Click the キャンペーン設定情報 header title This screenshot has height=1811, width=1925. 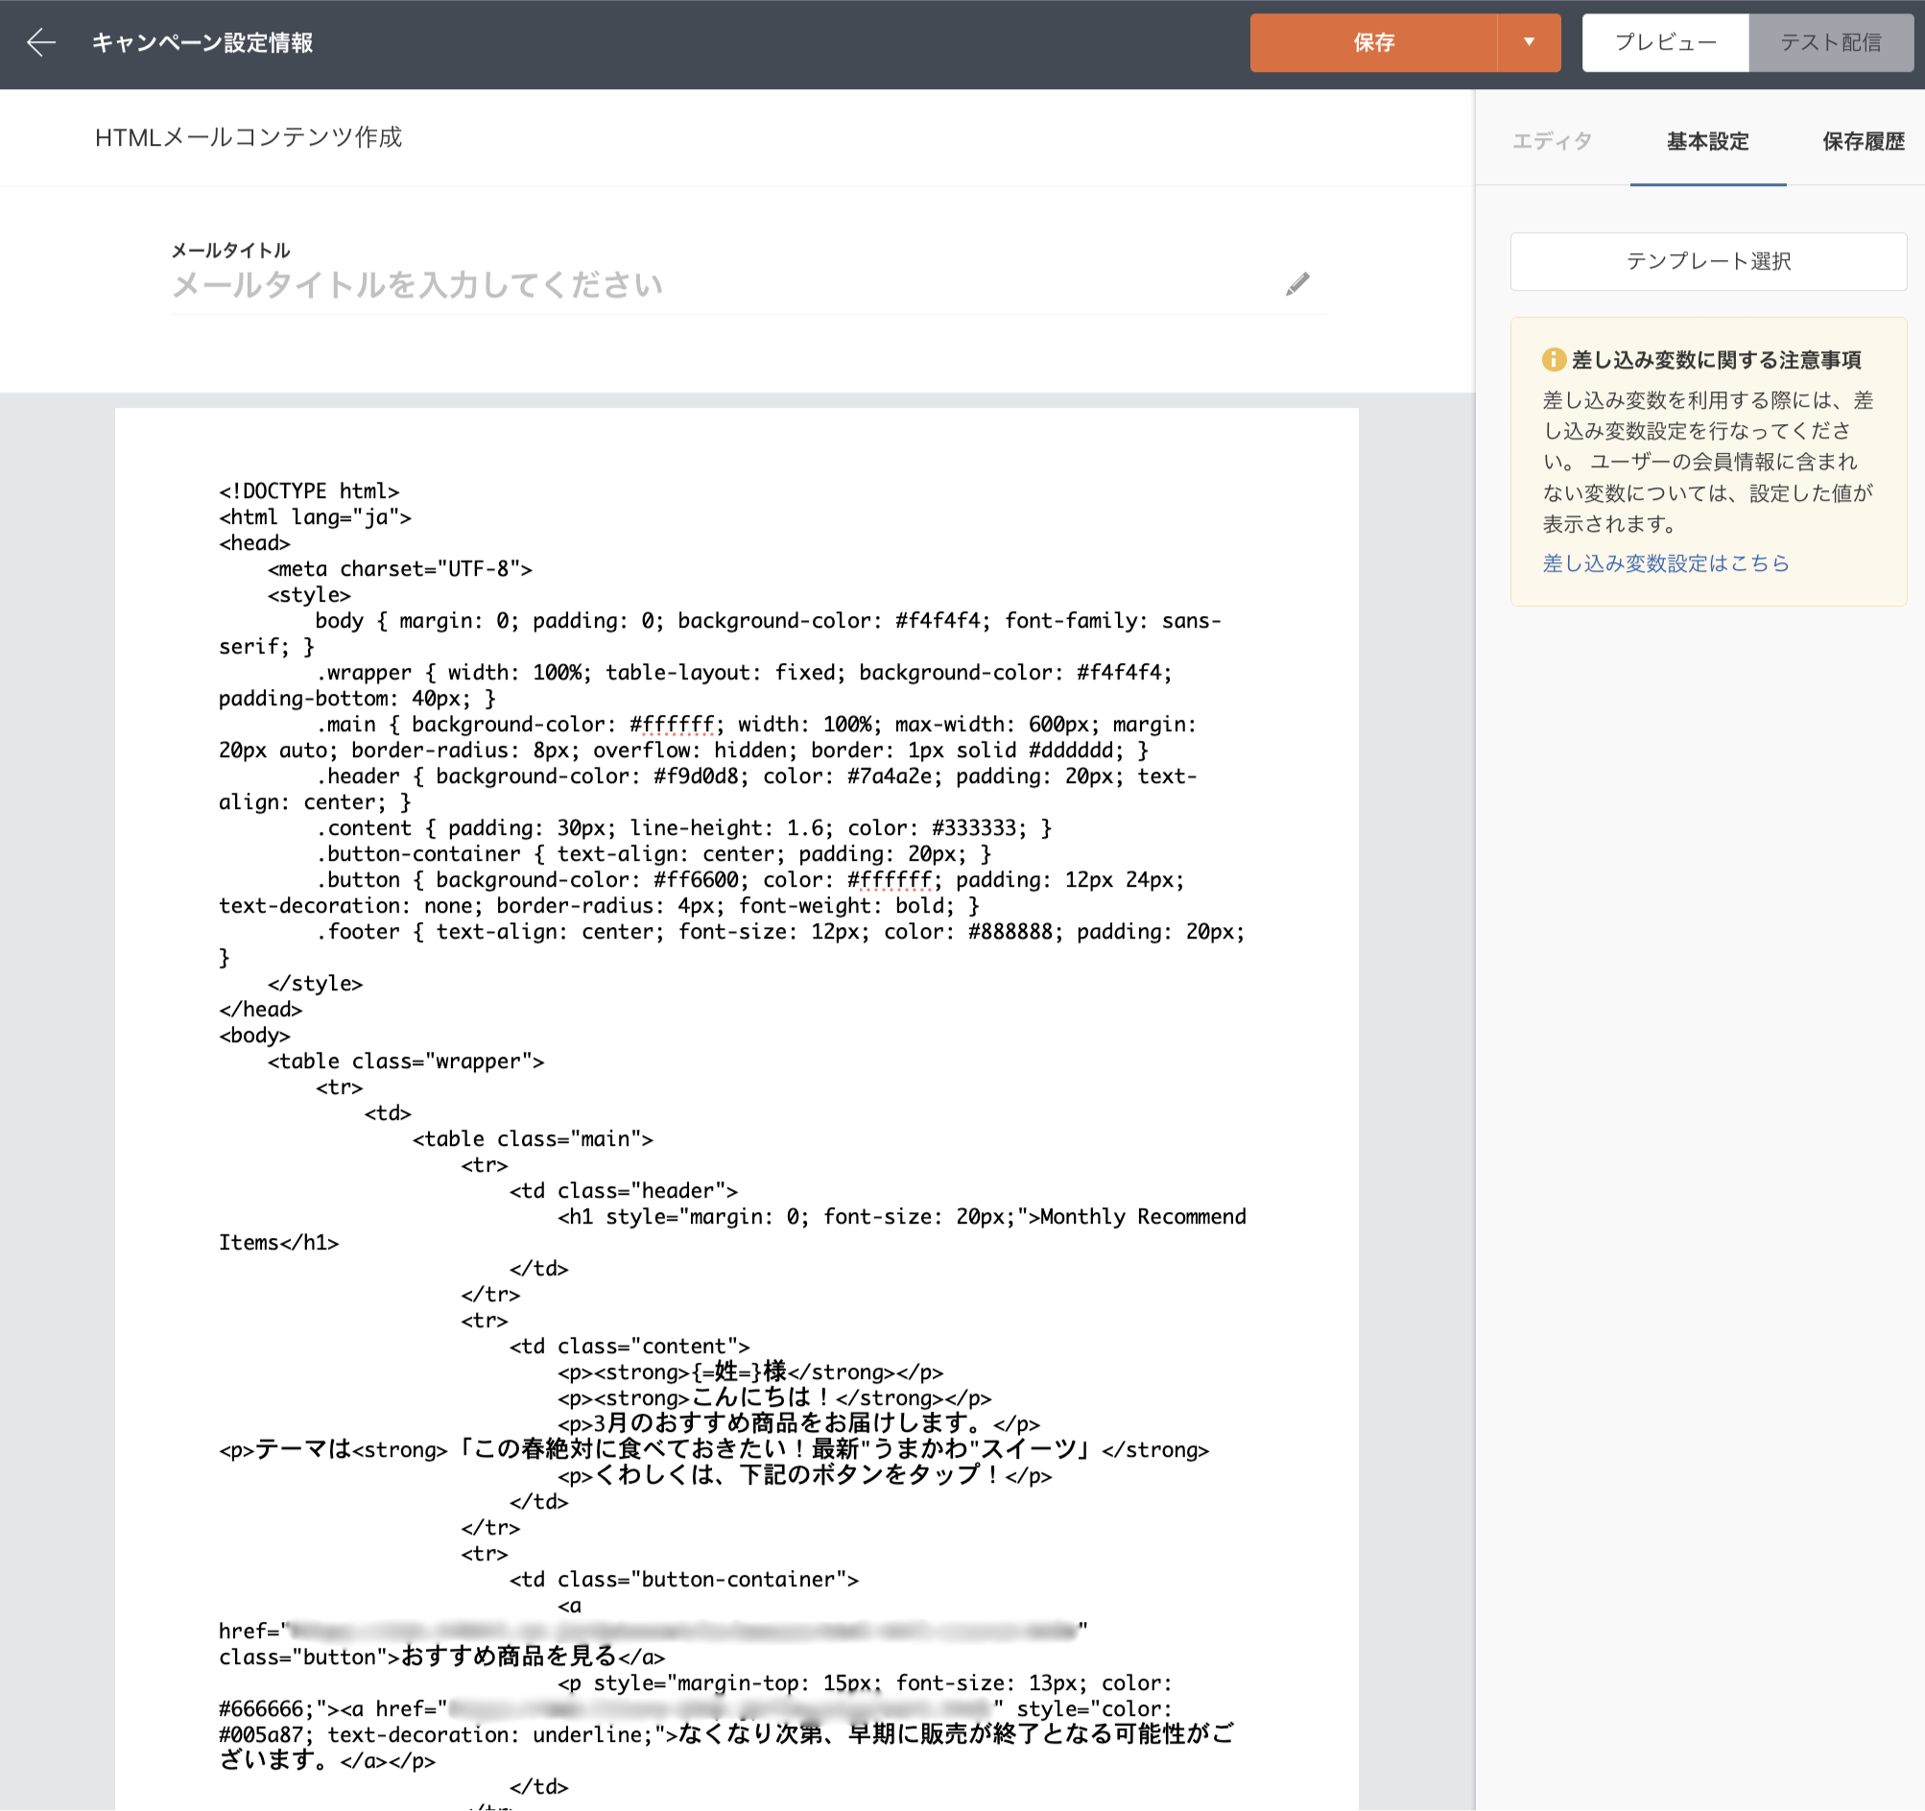click(202, 42)
